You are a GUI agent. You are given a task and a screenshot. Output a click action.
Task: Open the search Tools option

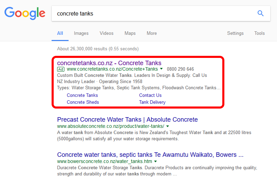click(x=259, y=33)
